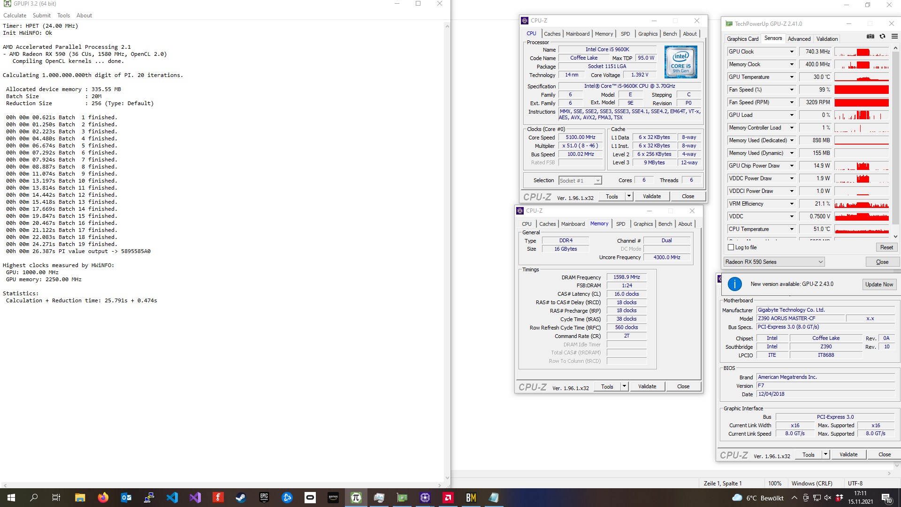The height and width of the screenshot is (507, 901).
Task: Expand the Fan Speed (%) sensor dropdown
Action: tap(792, 90)
